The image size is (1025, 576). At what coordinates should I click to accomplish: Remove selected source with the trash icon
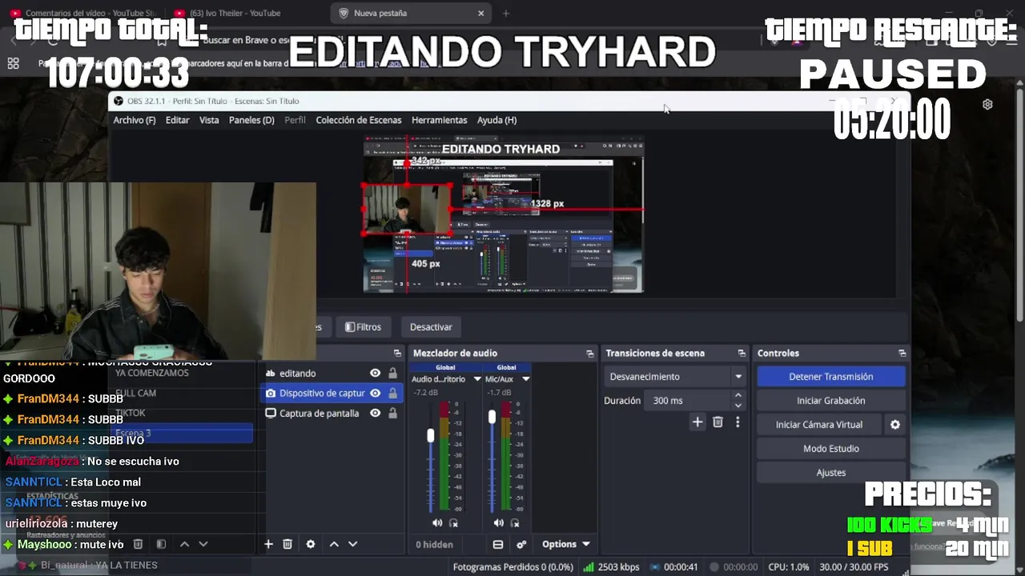click(x=287, y=544)
